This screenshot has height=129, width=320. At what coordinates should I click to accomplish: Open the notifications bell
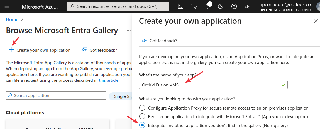coord(207,6)
